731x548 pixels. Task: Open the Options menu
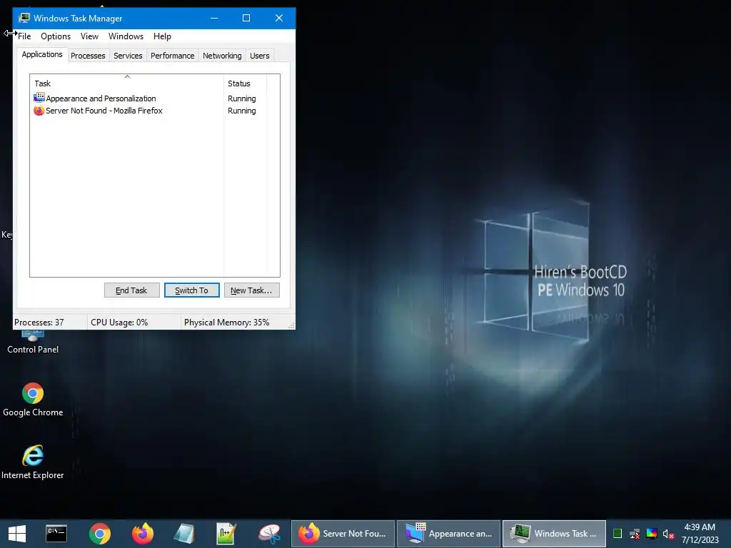coord(56,36)
